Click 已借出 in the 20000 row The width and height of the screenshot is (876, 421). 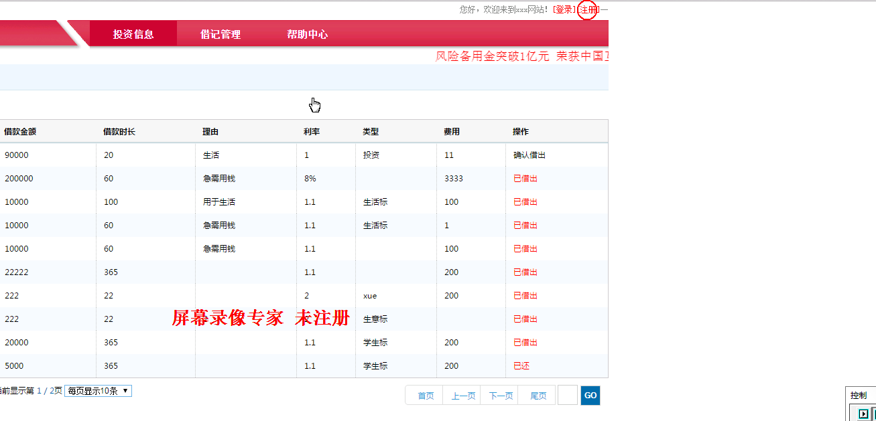pyautogui.click(x=525, y=343)
